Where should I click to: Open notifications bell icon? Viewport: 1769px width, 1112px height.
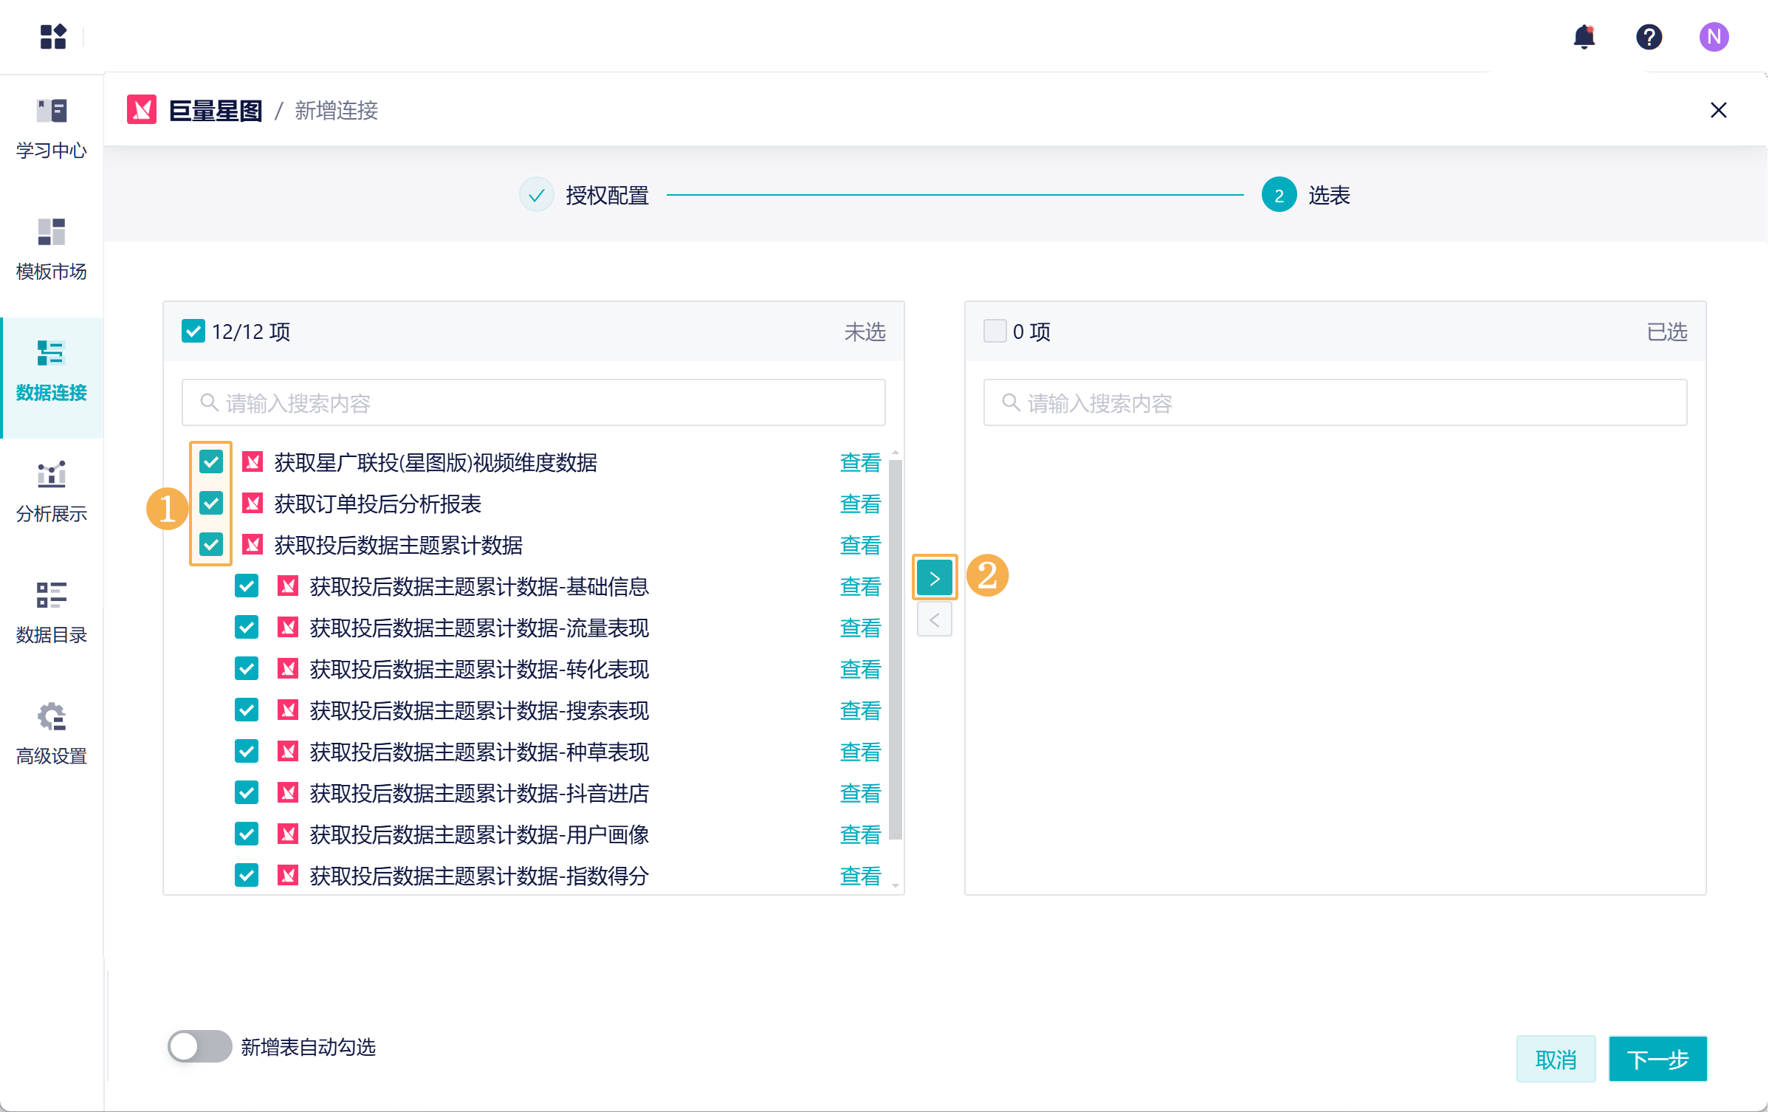pos(1584,36)
